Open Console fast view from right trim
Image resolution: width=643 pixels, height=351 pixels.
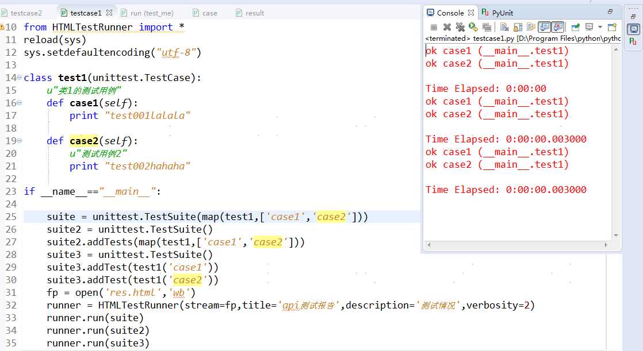click(634, 29)
